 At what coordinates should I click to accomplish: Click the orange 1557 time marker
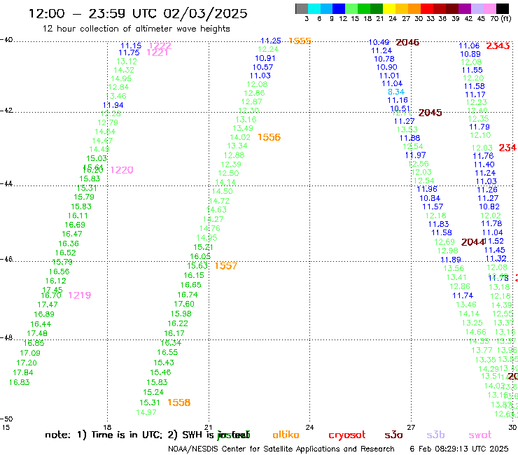coord(225,266)
